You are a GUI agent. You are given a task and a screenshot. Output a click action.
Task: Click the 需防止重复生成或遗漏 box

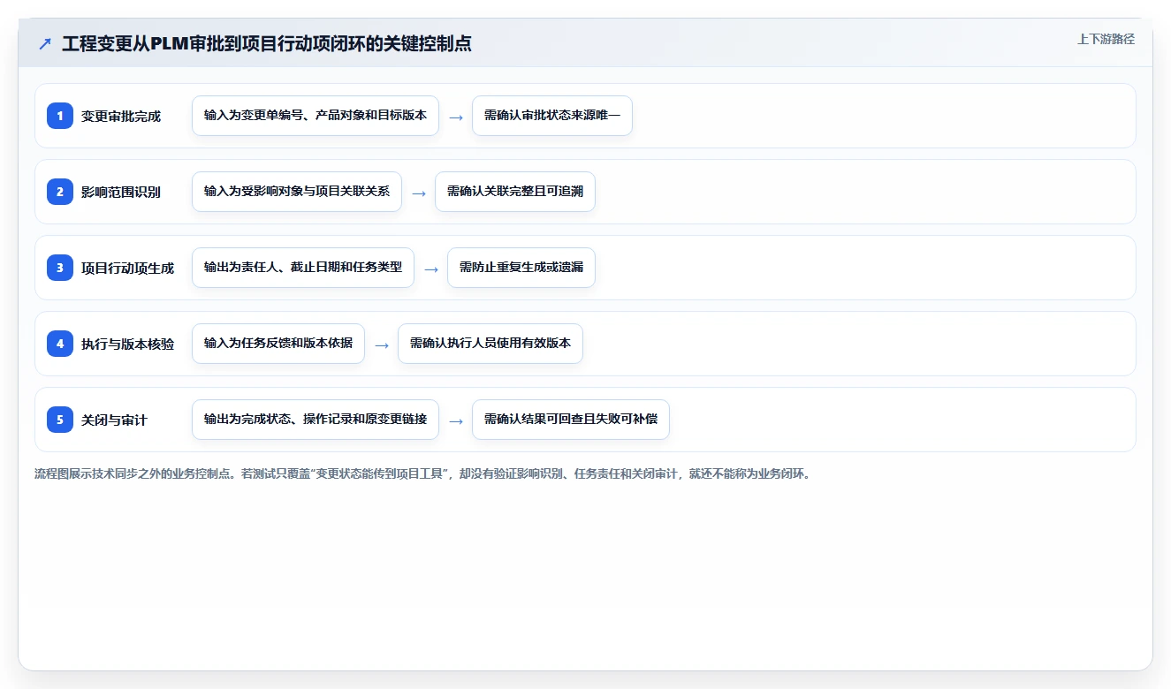click(521, 268)
